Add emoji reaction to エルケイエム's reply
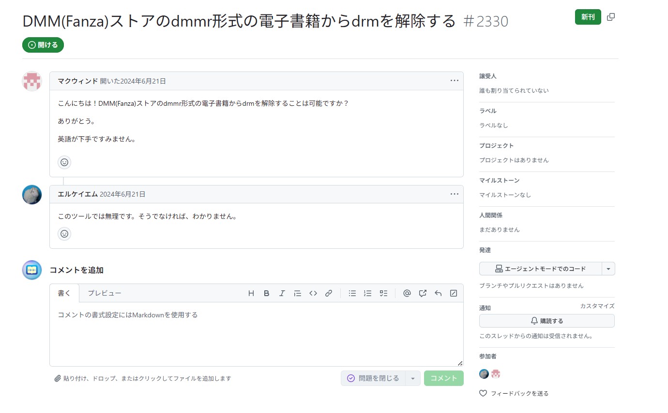Screen dimensions: 668x413 point(64,234)
